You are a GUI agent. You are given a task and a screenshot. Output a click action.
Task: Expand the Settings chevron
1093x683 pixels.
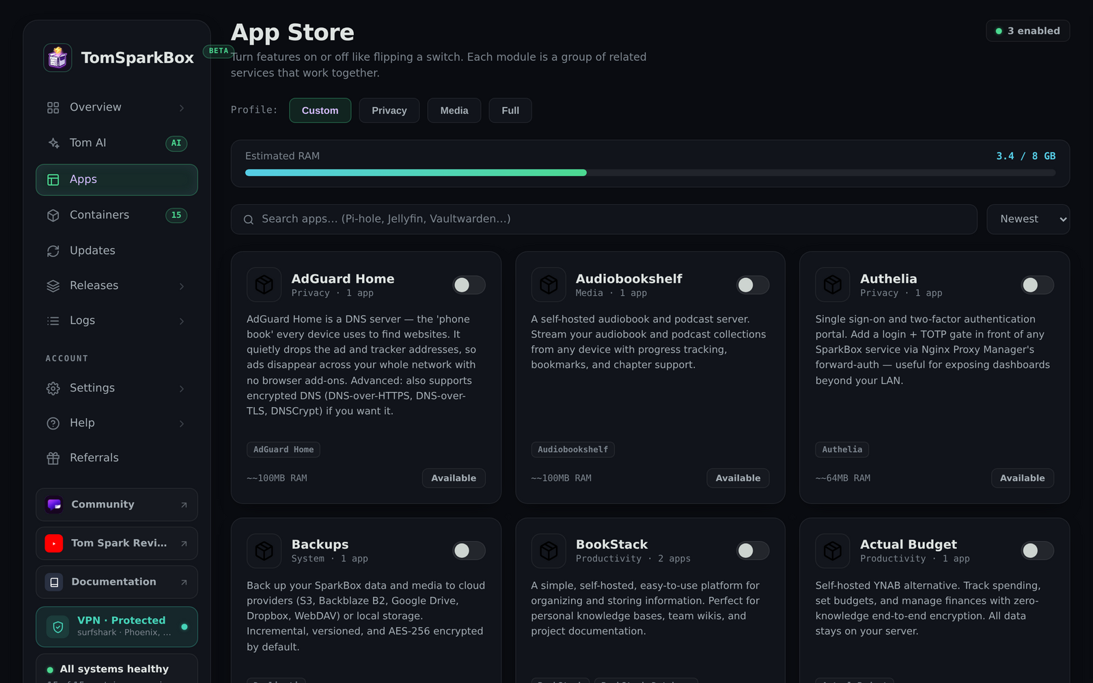(x=182, y=389)
